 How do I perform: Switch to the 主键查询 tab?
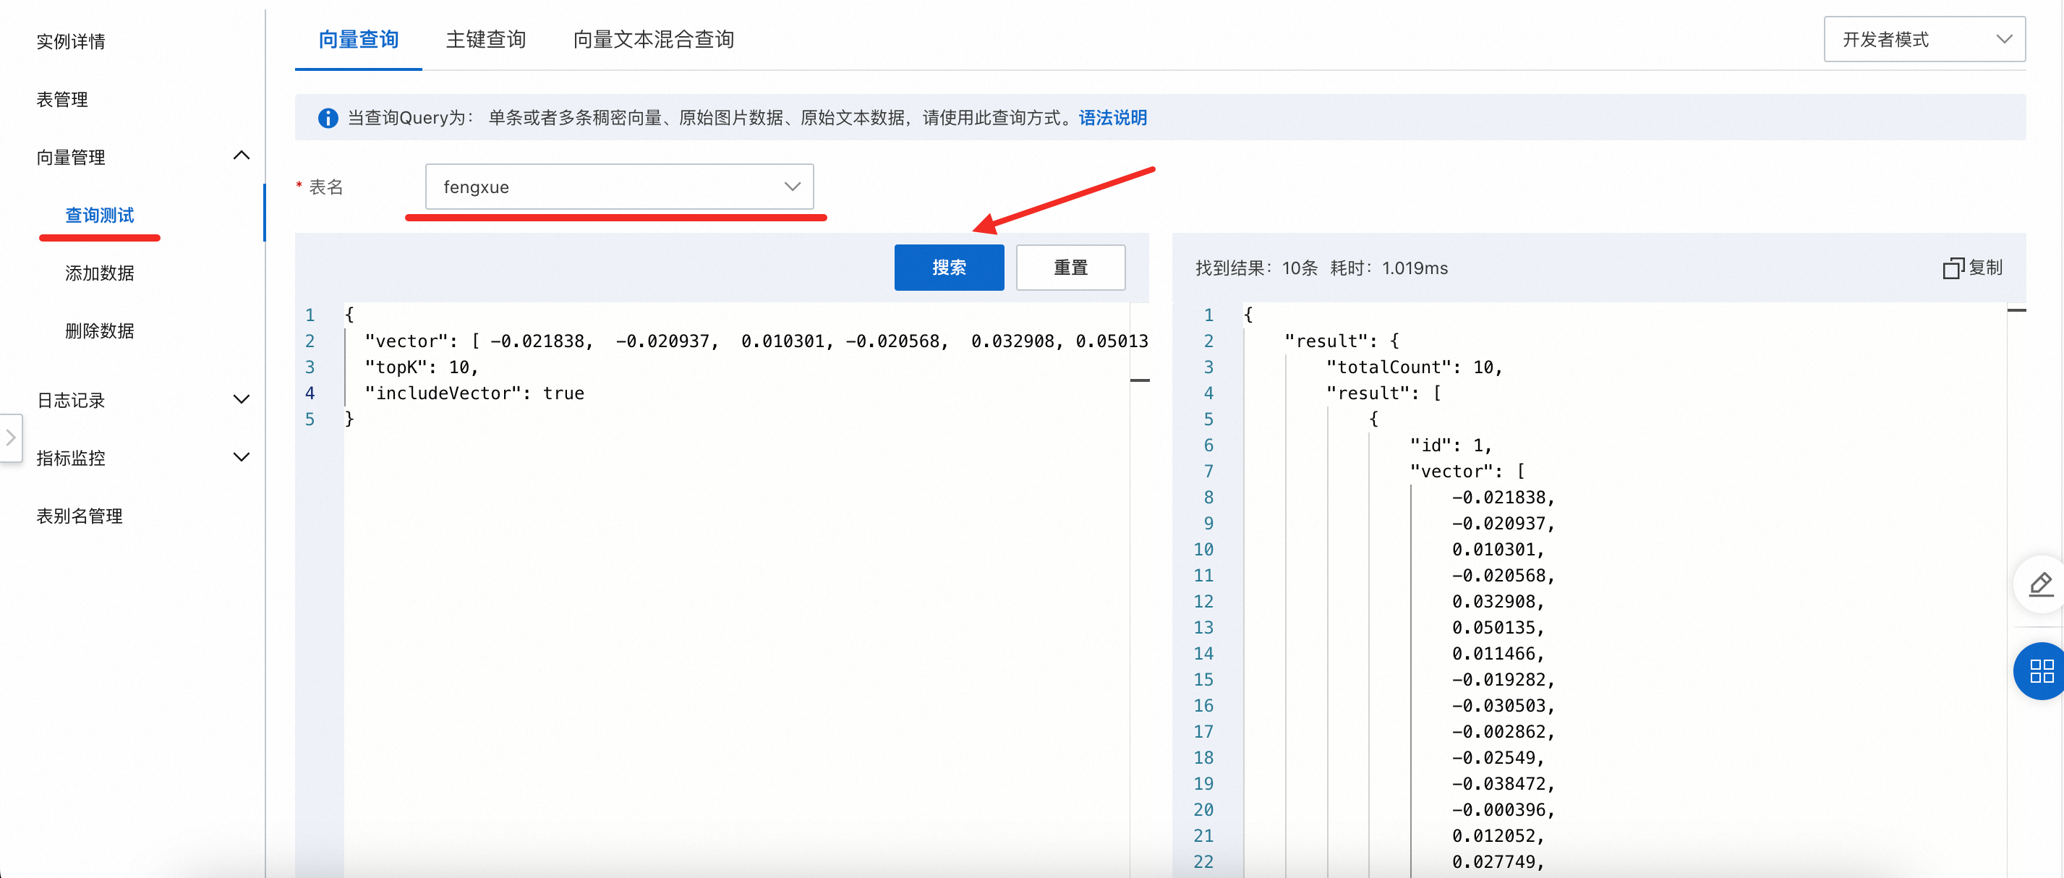point(485,39)
